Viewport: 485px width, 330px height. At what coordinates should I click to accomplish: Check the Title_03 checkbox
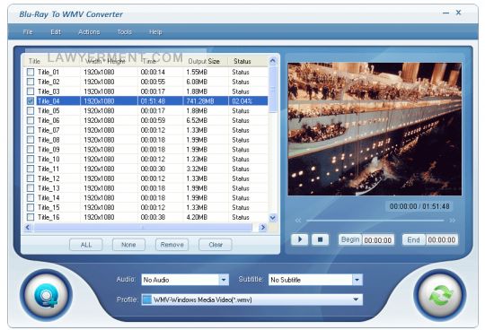pos(31,91)
